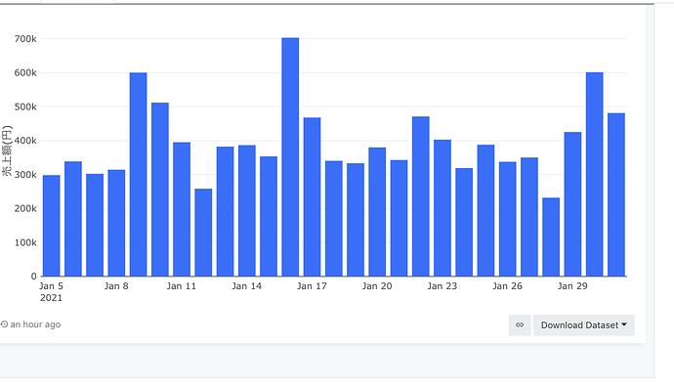This screenshot has width=674, height=386.
Task: Click the 'Jan 29' x-axis label
Action: [572, 286]
